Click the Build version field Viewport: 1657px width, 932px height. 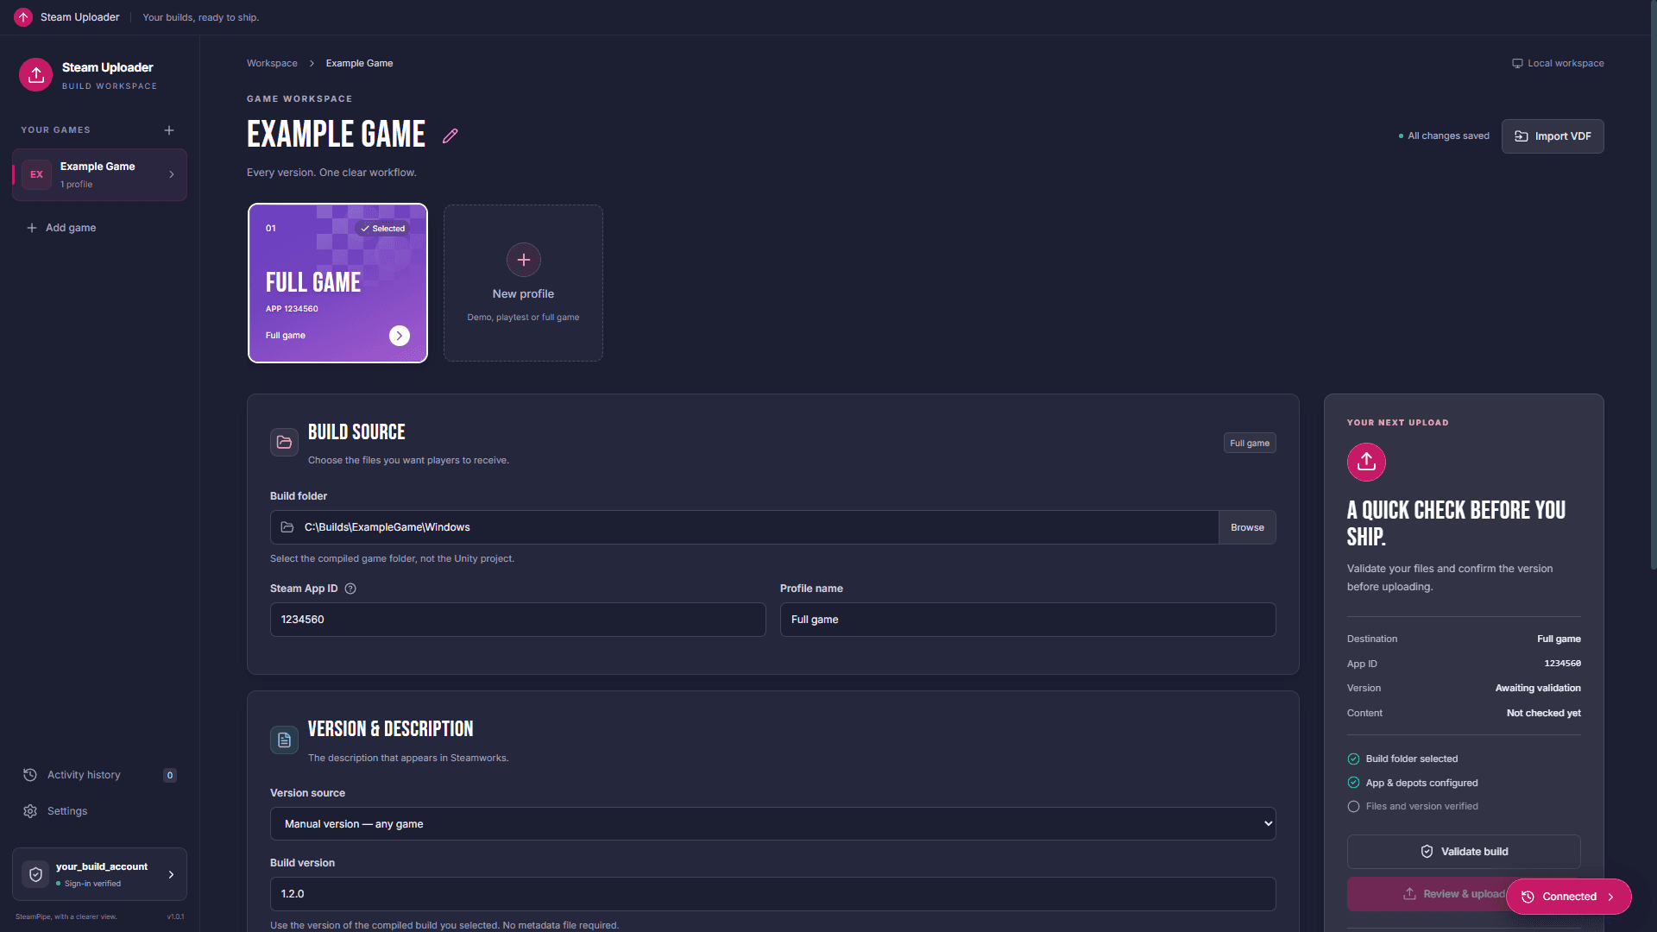772,894
